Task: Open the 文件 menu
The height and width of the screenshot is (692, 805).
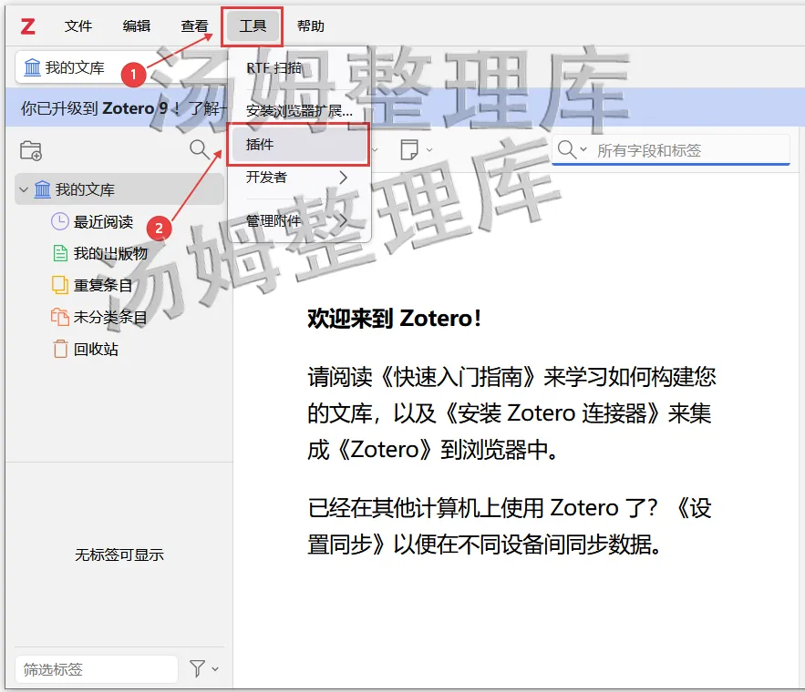Action: [78, 25]
